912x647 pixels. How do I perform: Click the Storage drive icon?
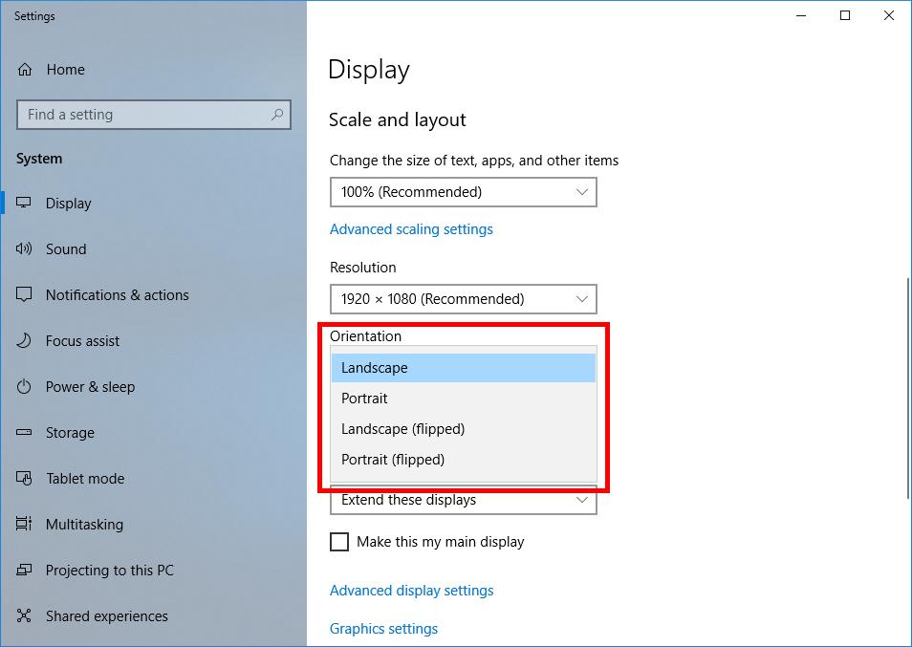point(25,433)
